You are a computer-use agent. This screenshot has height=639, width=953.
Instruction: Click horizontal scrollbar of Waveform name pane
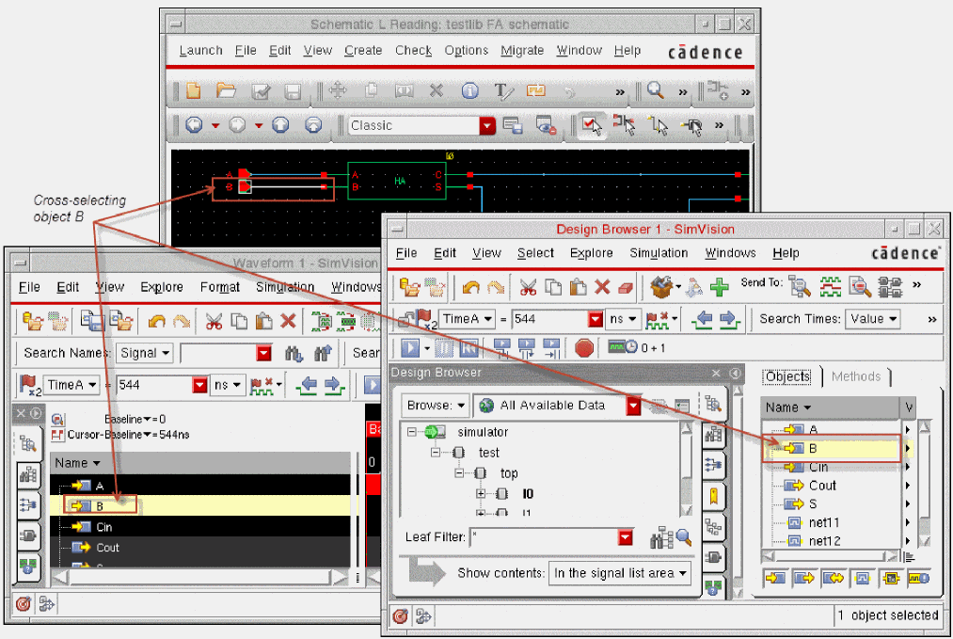click(199, 577)
